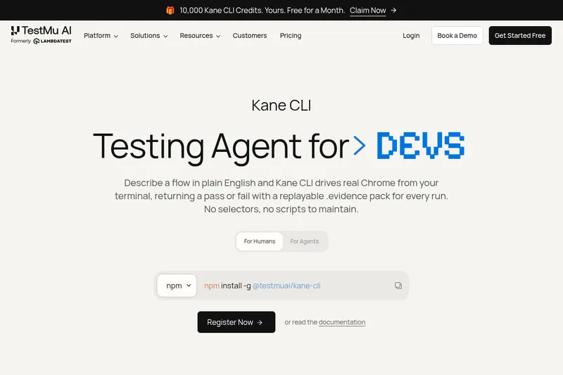This screenshot has width=563, height=375.
Task: Copy the npm install command
Action: pos(398,286)
